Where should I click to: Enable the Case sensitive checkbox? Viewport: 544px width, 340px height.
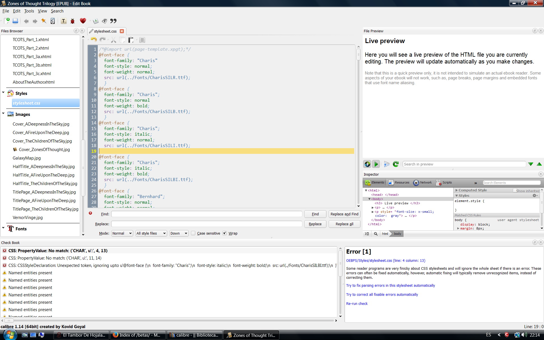pyautogui.click(x=193, y=233)
